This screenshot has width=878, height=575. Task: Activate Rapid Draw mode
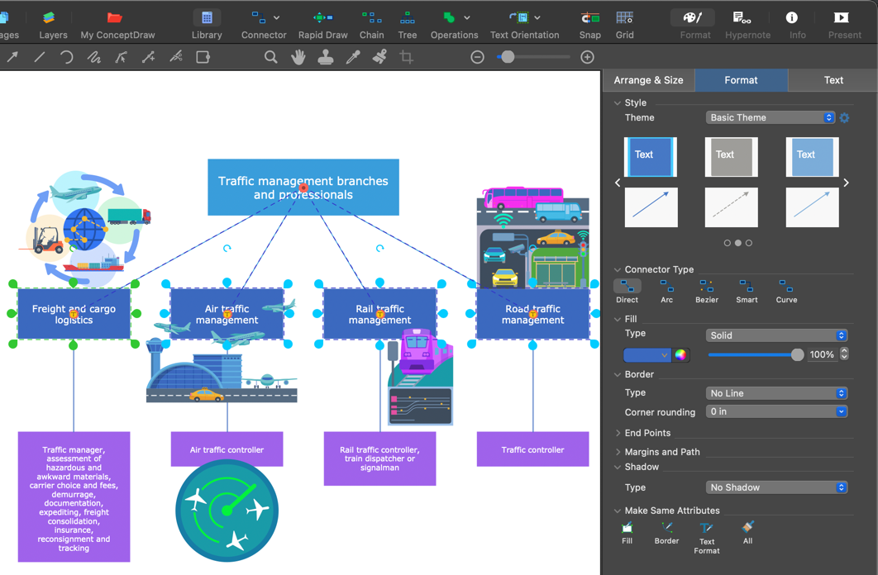[x=322, y=25]
